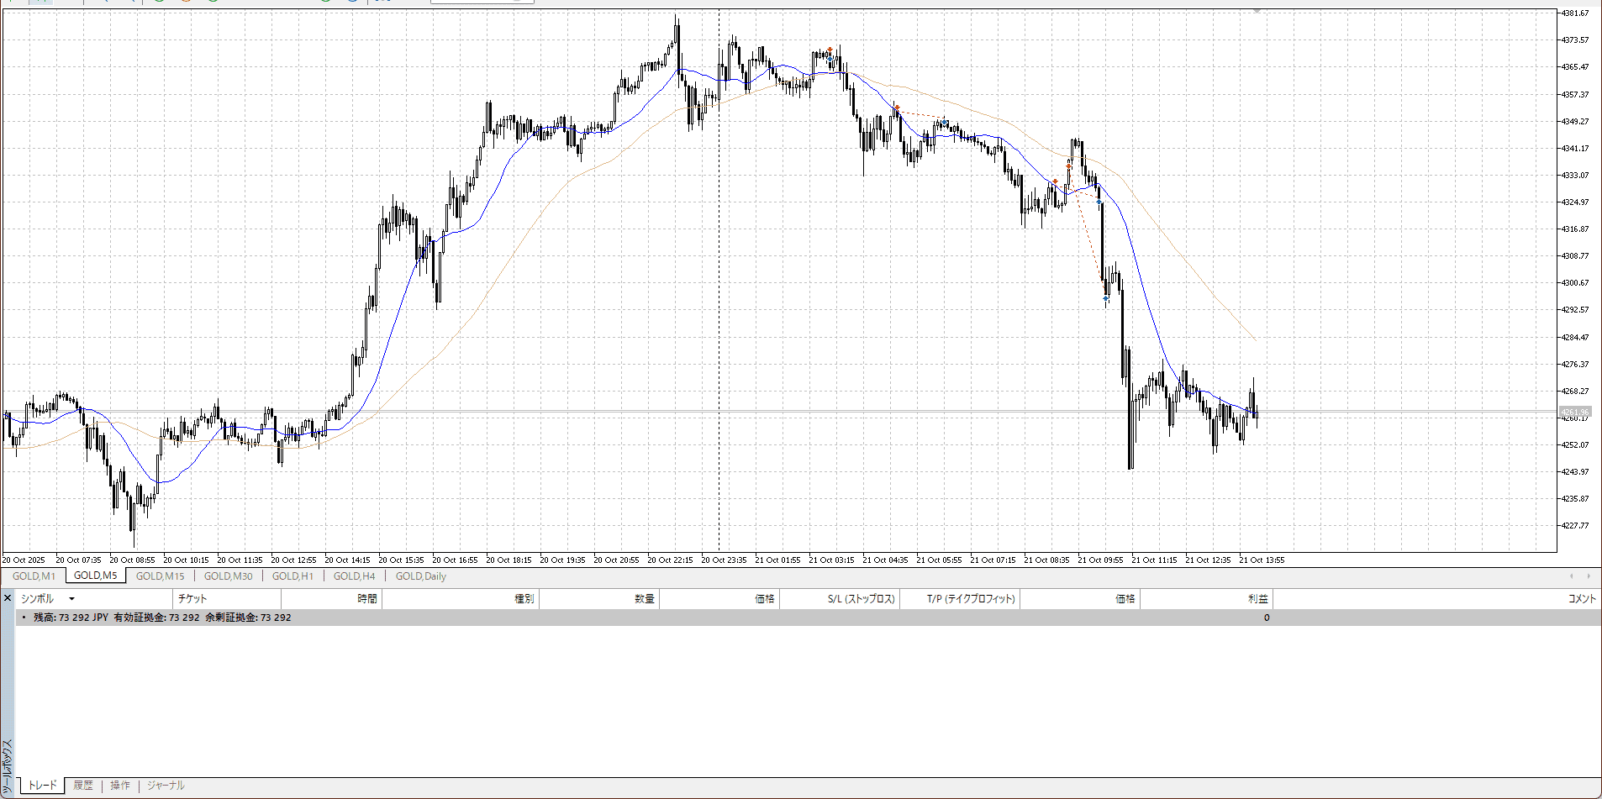Viewport: 1602px width, 799px height.
Task: Switch to GOLD,H1 chart tab
Action: 292,576
